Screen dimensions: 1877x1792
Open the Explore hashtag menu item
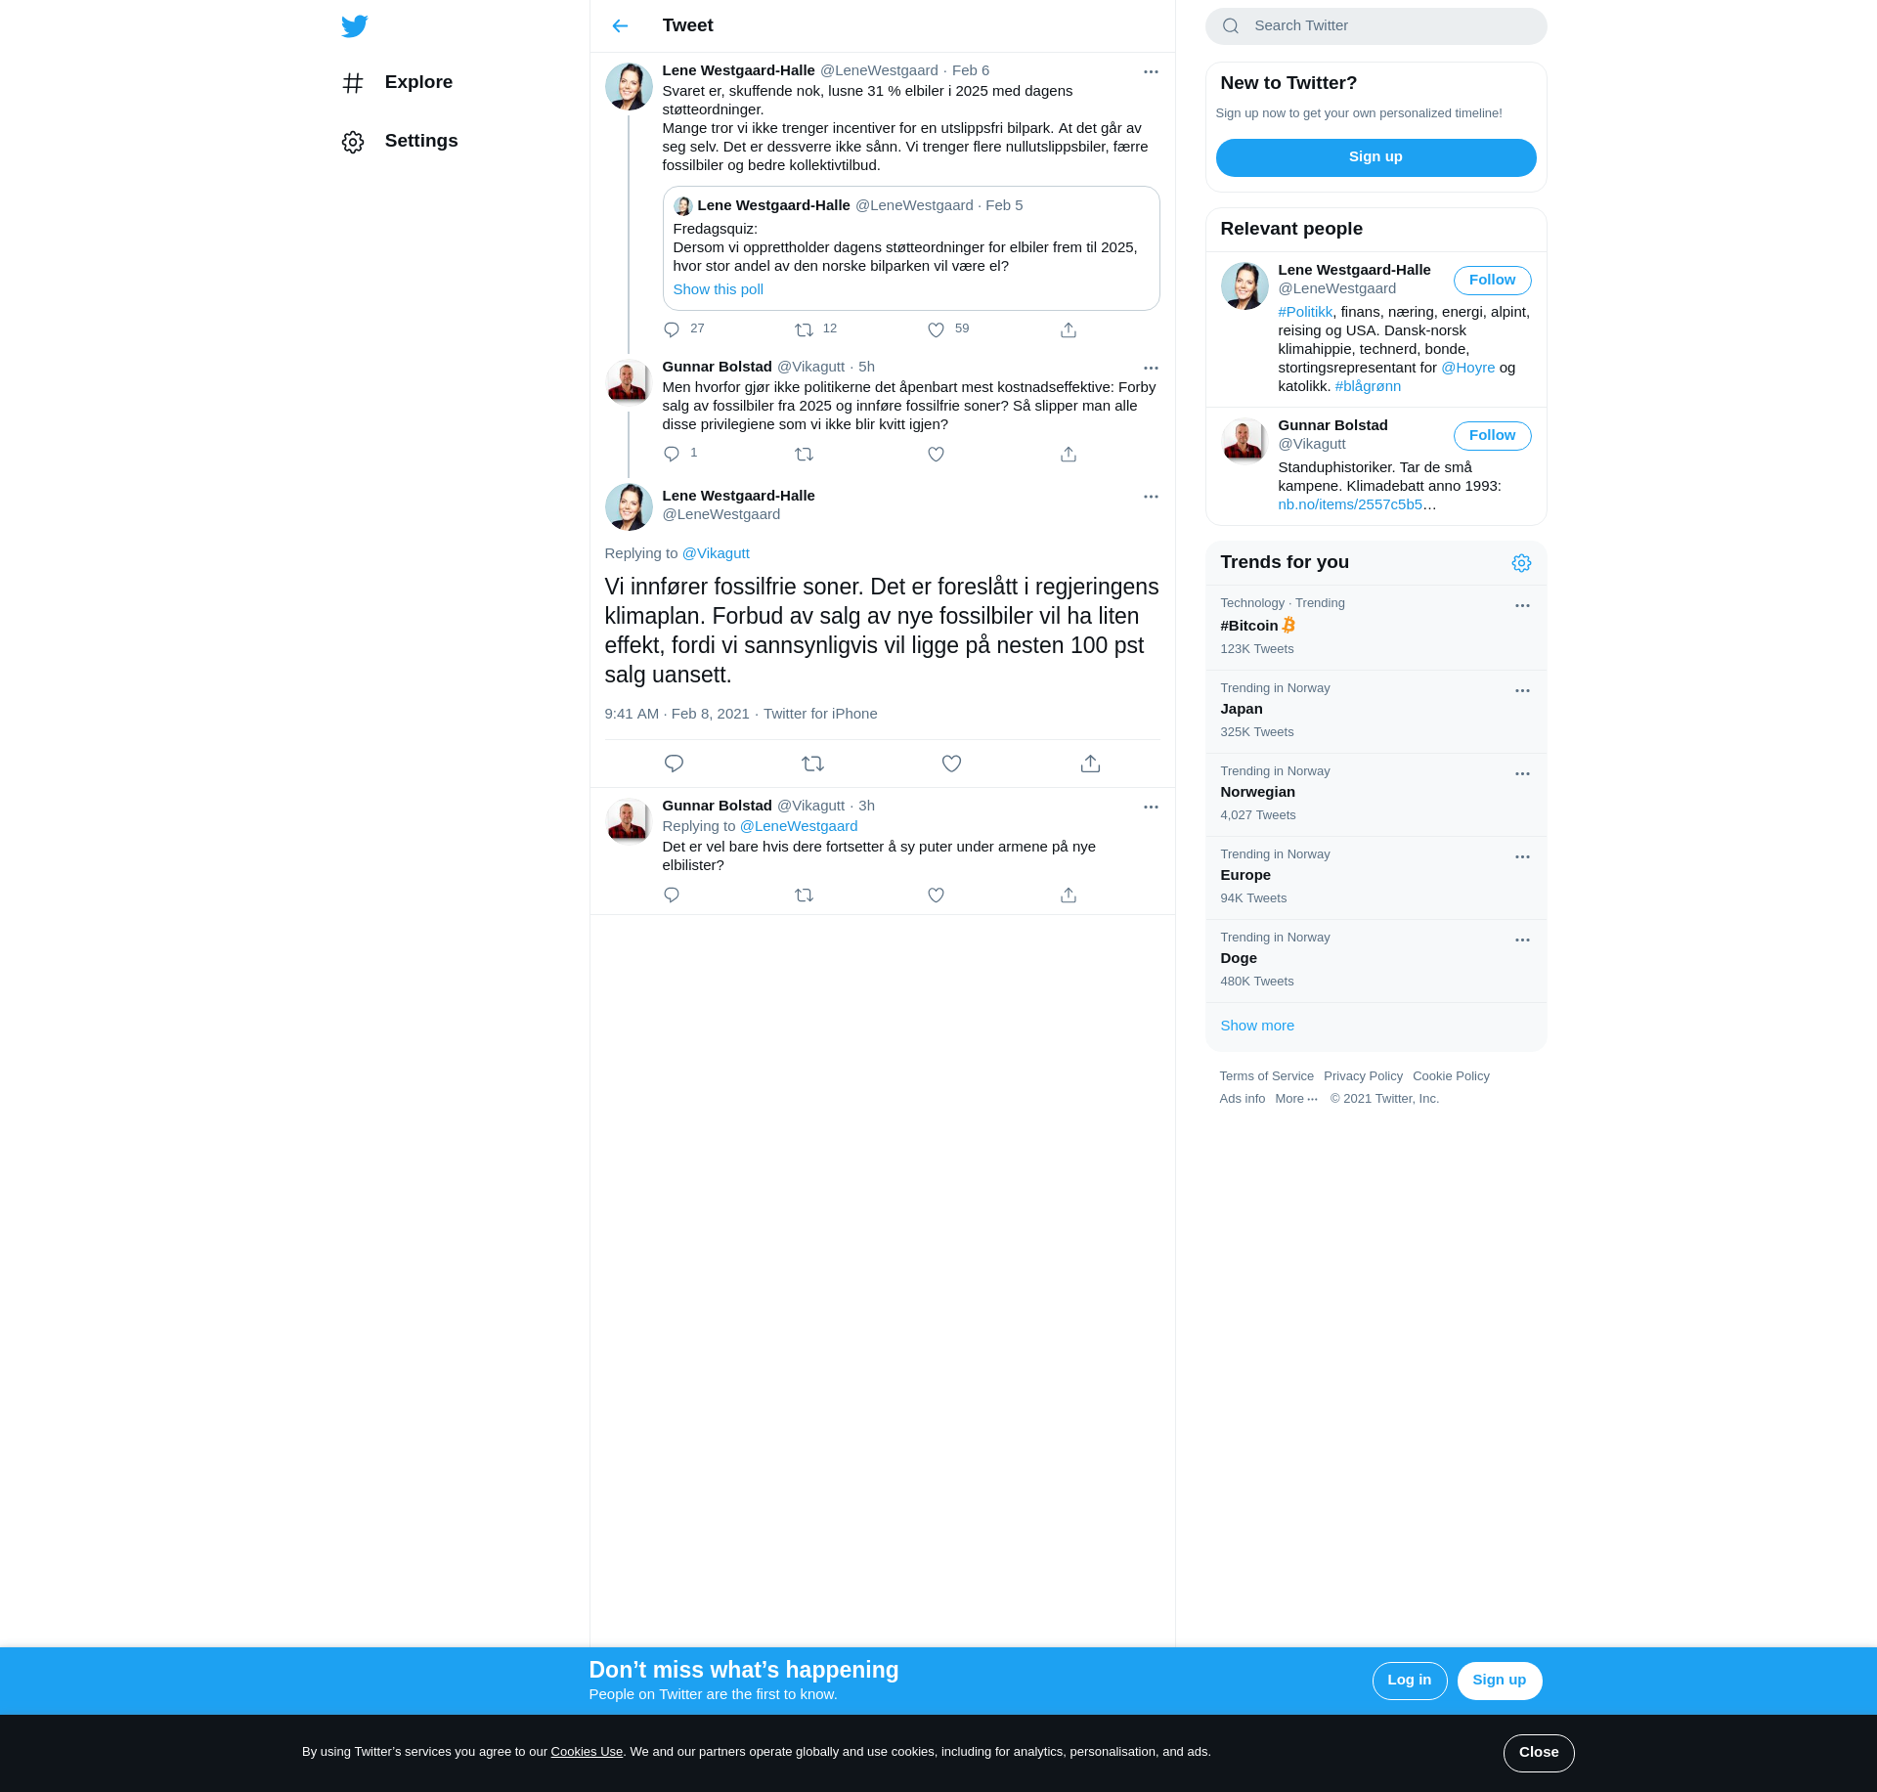(x=397, y=82)
